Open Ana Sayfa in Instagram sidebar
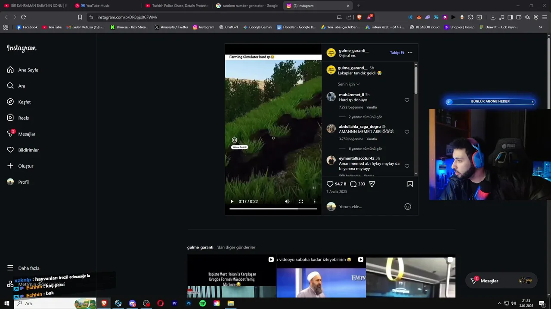Image resolution: width=551 pixels, height=309 pixels. (x=23, y=70)
